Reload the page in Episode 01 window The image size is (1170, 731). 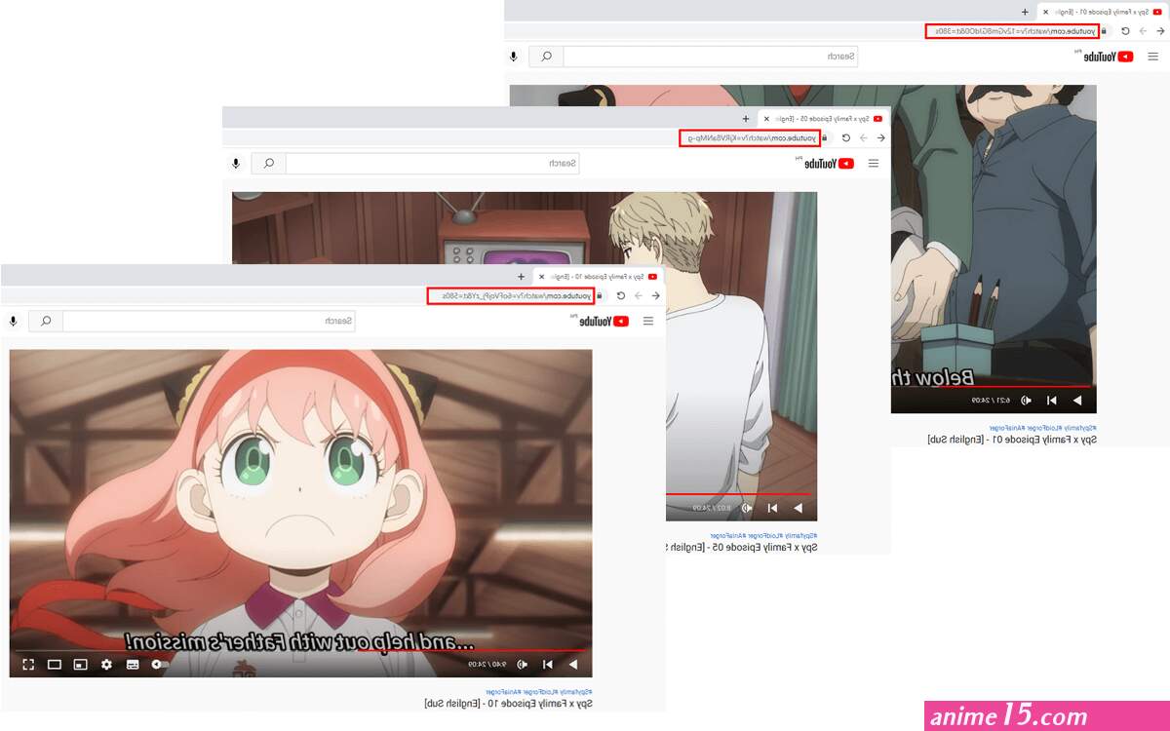pos(1126,31)
